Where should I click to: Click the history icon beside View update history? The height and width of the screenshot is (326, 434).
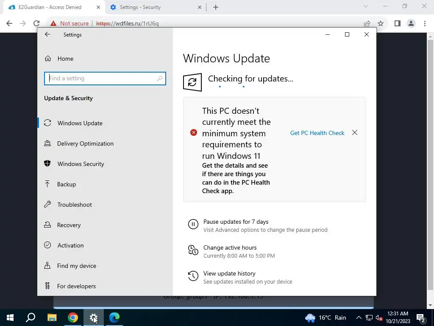click(x=193, y=276)
